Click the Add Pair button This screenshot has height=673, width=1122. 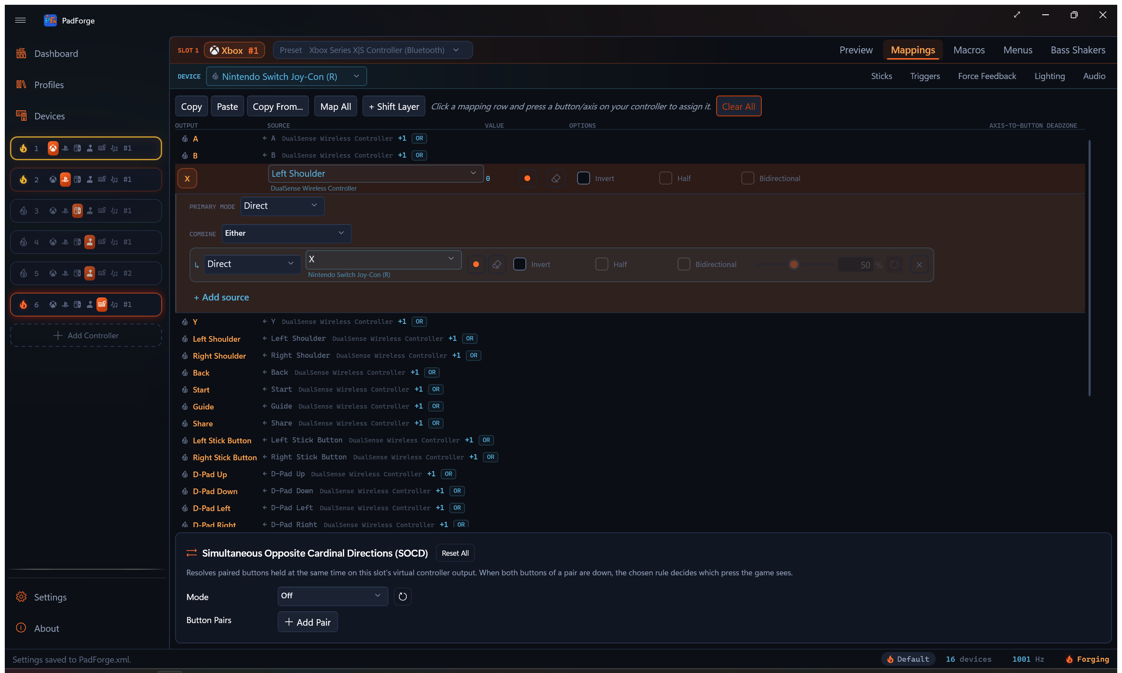click(308, 622)
